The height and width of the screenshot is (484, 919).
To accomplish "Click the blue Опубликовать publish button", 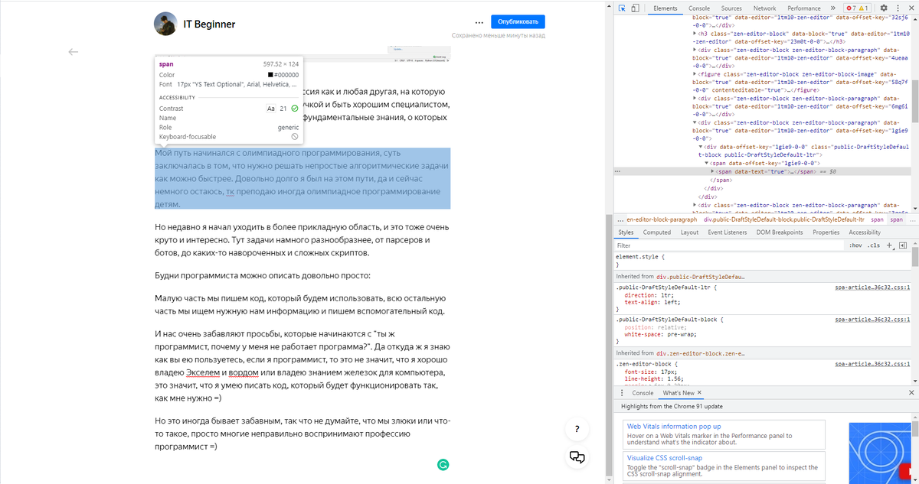I will [x=518, y=21].
